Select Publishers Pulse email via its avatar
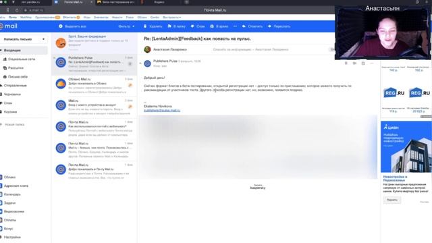This screenshot has width=432, height=243. [61, 63]
